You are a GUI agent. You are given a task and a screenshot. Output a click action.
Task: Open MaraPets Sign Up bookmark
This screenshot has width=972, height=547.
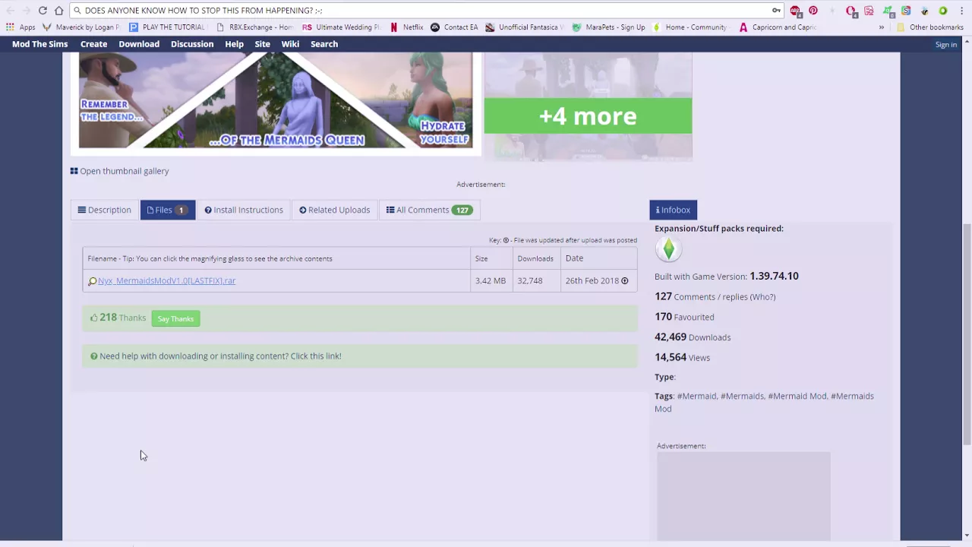pos(608,27)
